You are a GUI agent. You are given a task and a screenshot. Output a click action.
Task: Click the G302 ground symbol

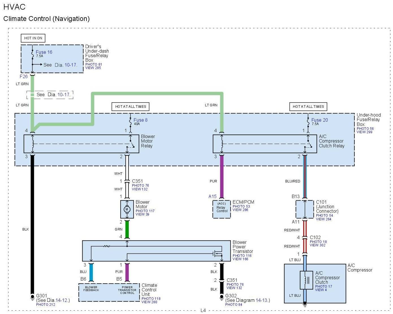[222, 297]
